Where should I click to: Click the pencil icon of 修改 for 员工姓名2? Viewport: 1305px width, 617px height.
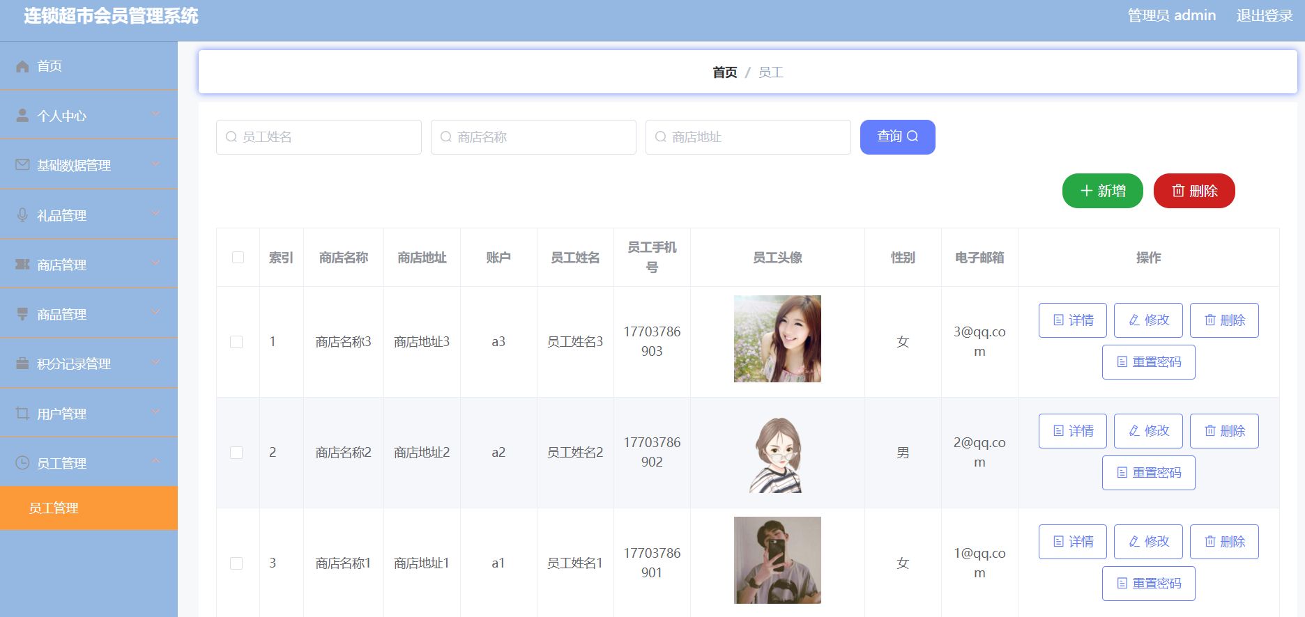click(1134, 431)
